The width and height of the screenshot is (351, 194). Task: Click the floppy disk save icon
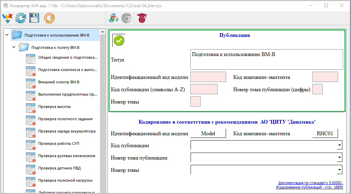pos(34,18)
